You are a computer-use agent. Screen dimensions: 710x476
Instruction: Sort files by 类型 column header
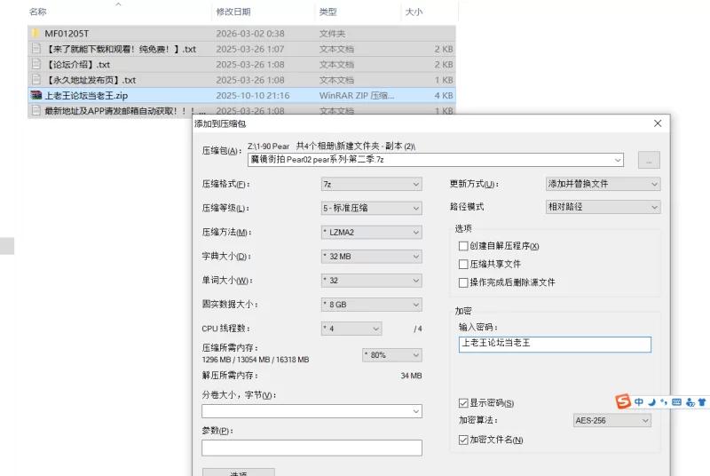tap(327, 12)
